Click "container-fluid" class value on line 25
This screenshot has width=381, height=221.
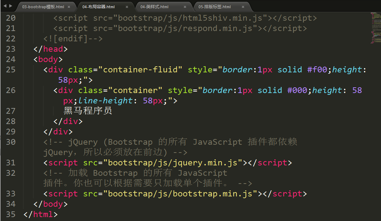tap(140, 70)
